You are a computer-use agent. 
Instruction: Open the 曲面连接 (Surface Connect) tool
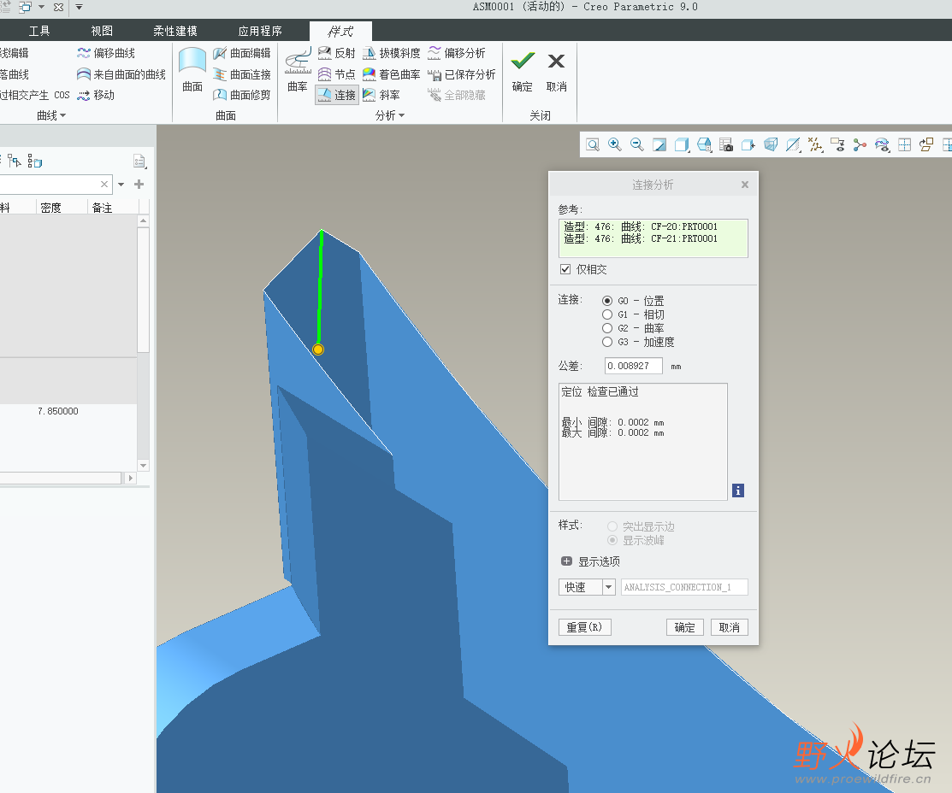(x=242, y=74)
